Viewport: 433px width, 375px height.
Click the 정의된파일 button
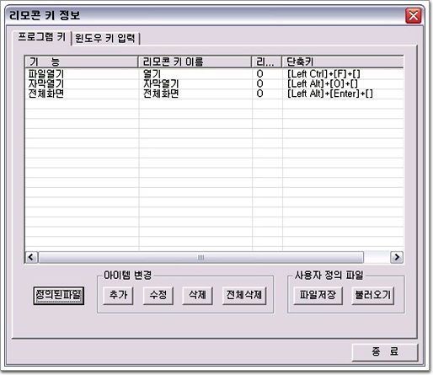pyautogui.click(x=59, y=295)
